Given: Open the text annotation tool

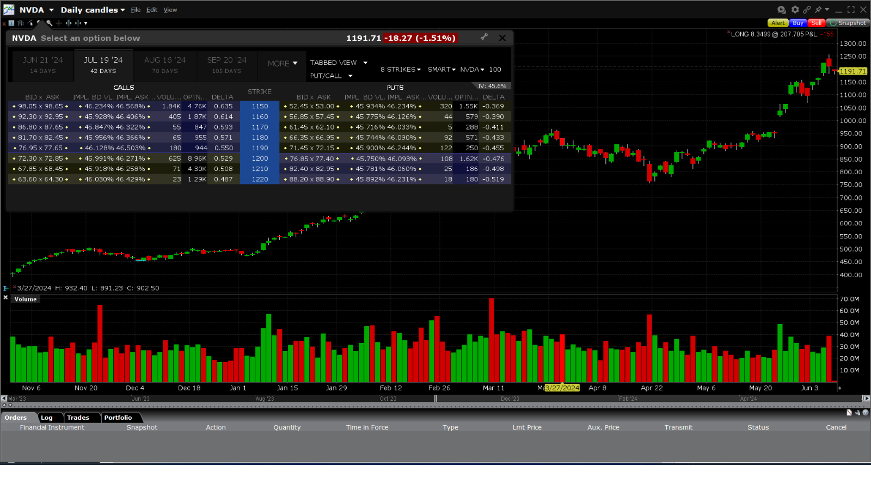Looking at the screenshot, I should tap(11, 23).
